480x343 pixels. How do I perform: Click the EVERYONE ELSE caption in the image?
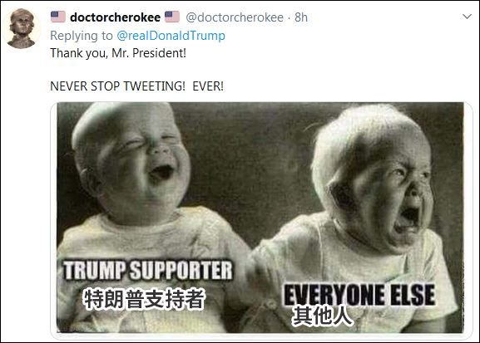click(359, 295)
